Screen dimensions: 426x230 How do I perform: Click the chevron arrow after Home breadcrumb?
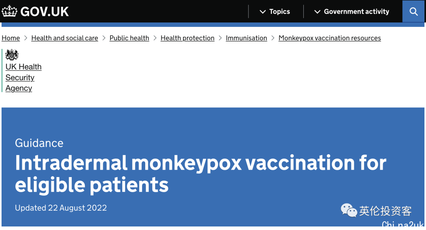tap(26, 38)
